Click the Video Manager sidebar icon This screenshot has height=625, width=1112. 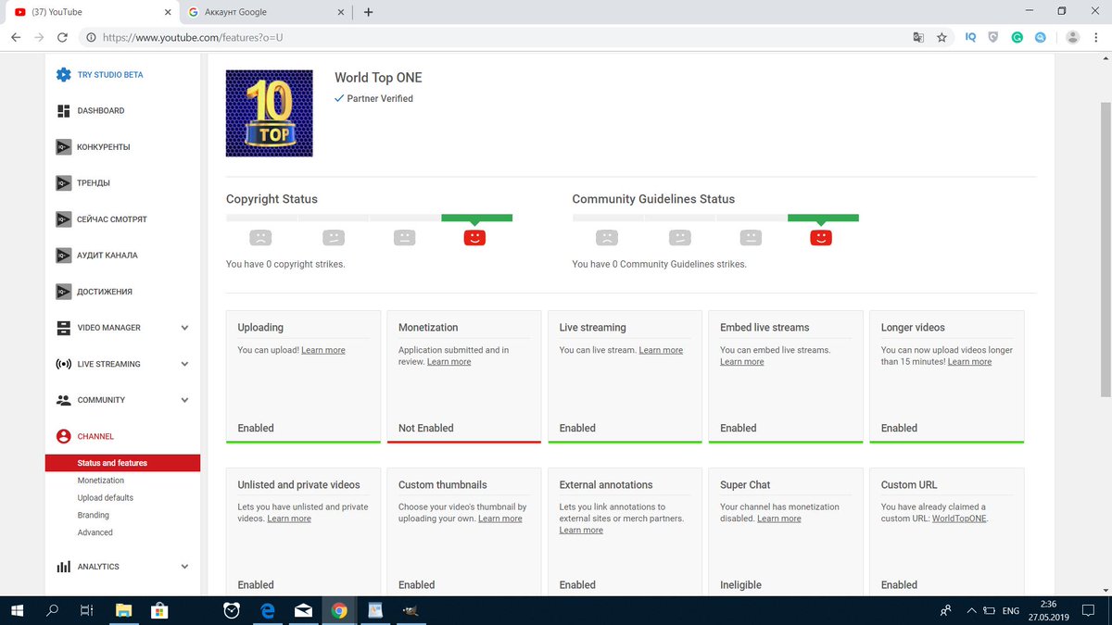pyautogui.click(x=63, y=328)
